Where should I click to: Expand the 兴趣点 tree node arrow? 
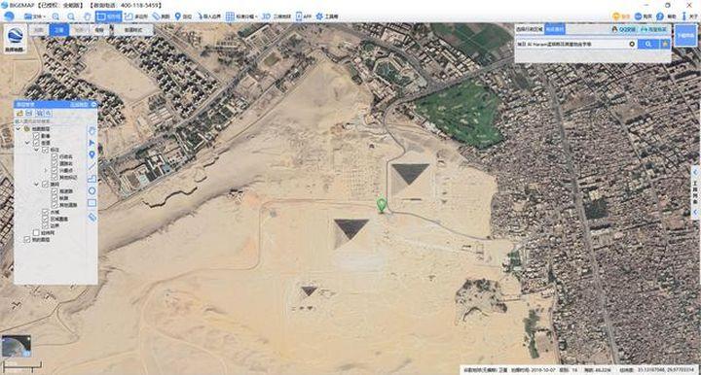[x=46, y=170]
